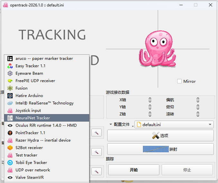Viewport: 218px width, 183px height.
Task: Click Intel RealSense Technology label
Action: (44, 103)
